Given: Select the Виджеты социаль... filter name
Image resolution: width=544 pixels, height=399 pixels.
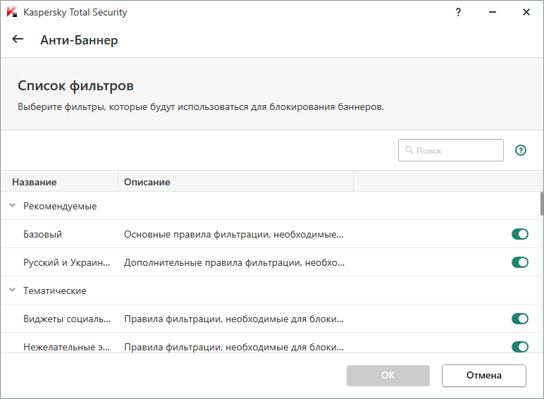Looking at the screenshot, I should pyautogui.click(x=67, y=319).
